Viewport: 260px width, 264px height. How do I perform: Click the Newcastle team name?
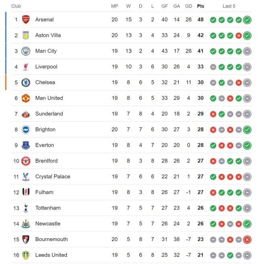tap(48, 223)
